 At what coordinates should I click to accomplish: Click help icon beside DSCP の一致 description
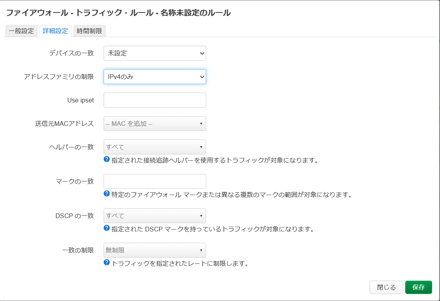point(106,228)
